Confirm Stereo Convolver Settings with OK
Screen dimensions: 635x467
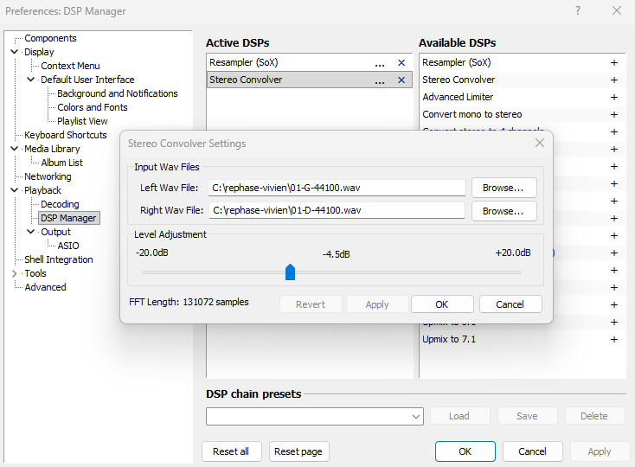pos(442,304)
